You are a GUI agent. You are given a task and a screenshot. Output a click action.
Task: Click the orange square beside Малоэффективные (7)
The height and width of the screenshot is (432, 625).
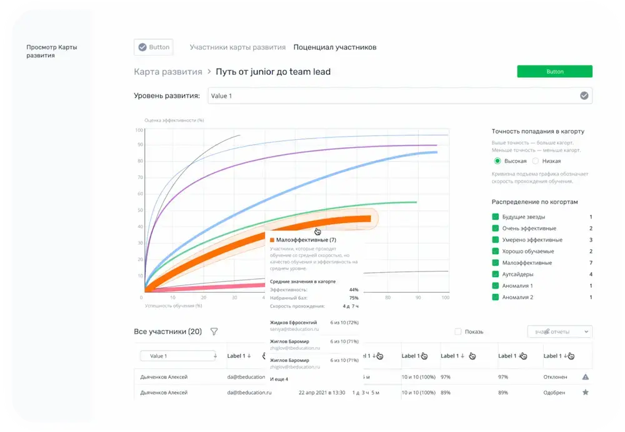(272, 240)
